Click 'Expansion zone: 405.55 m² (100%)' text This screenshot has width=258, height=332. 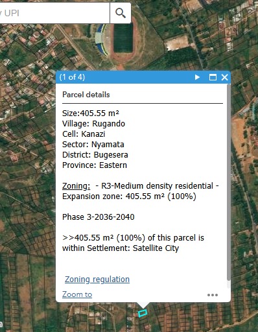click(129, 196)
